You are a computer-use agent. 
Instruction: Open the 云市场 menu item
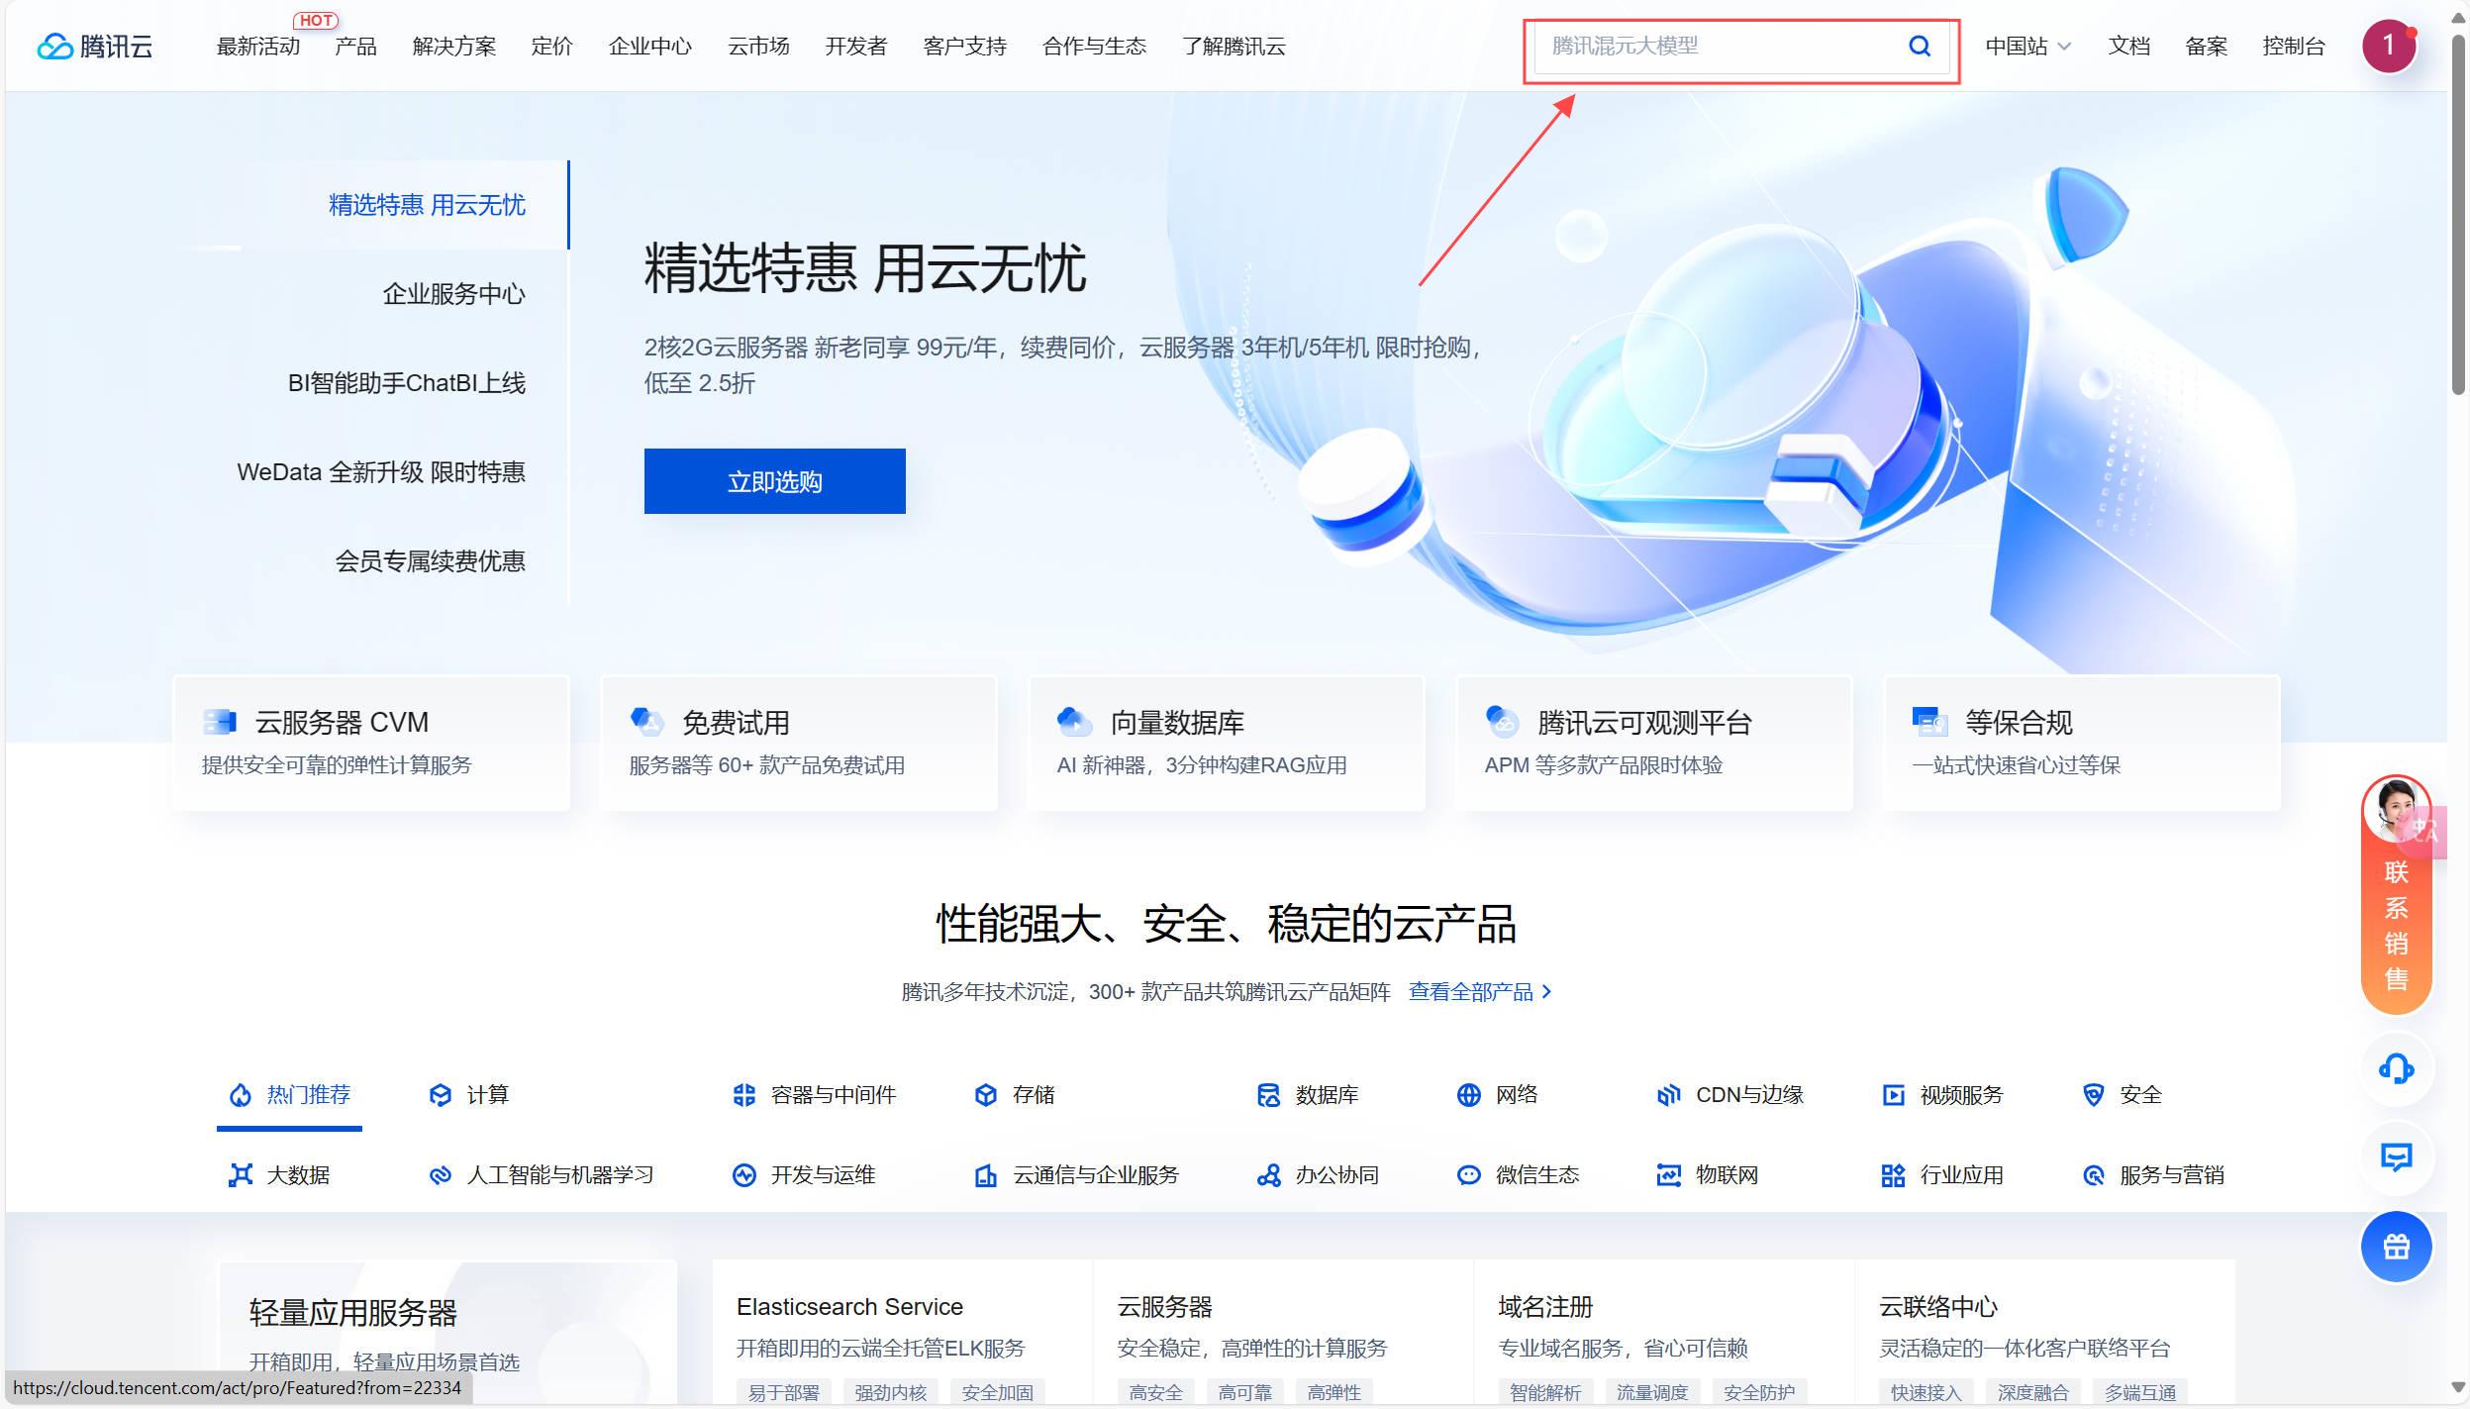tap(758, 46)
